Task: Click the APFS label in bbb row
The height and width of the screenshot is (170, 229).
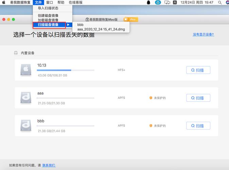Action: click(121, 125)
